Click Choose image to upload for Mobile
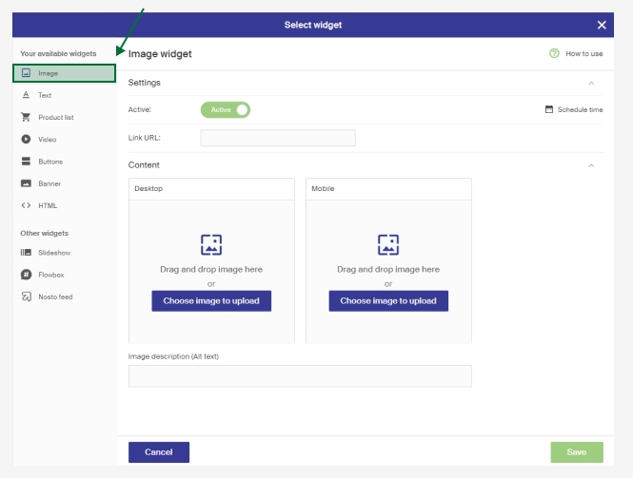This screenshot has height=478, width=633. point(388,300)
